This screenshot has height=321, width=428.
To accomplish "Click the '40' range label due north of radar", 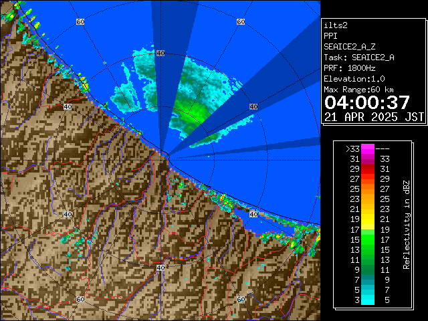I will [160, 53].
